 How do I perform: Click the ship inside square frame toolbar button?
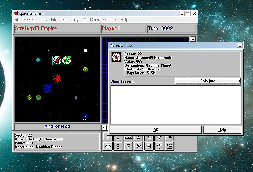point(149,146)
